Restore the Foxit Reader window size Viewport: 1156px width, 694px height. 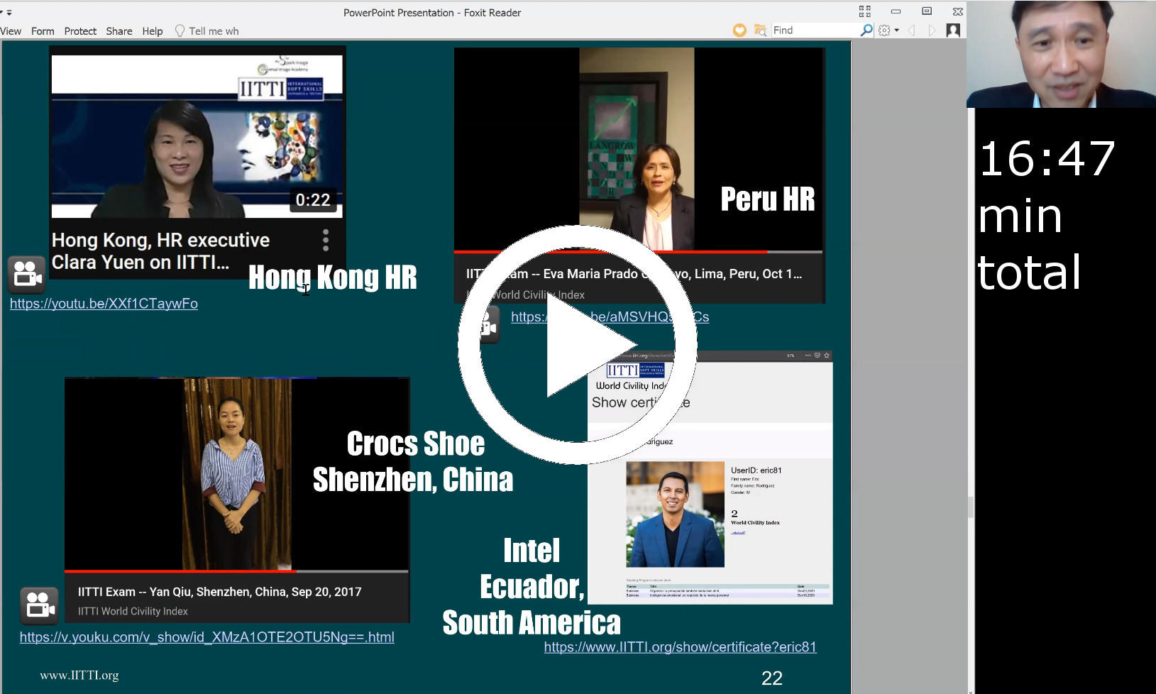click(926, 11)
